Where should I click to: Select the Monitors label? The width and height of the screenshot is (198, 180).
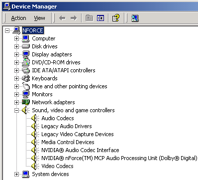coord(42,94)
